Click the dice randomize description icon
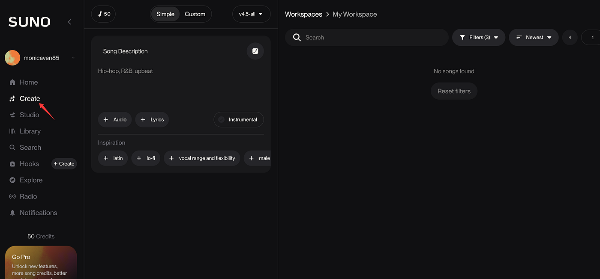 (x=255, y=51)
